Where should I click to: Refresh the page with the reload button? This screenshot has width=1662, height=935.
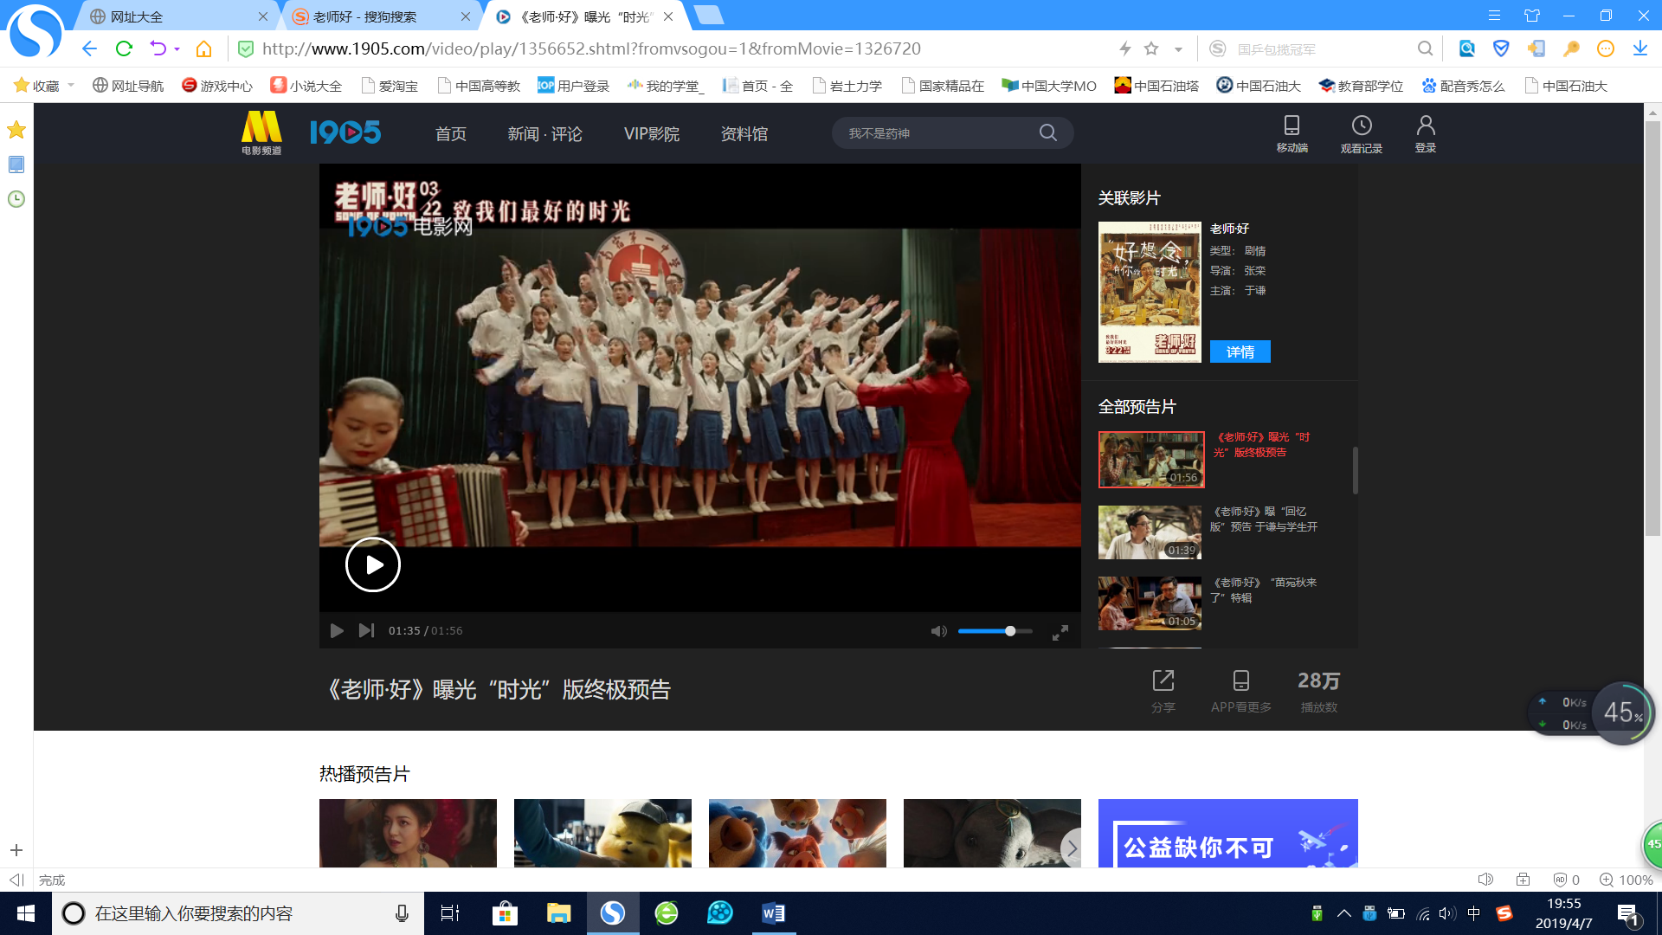coord(124,48)
